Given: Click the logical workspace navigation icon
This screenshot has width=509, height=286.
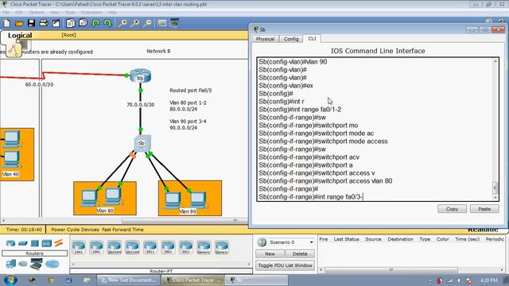Looking at the screenshot, I should 14,50.
